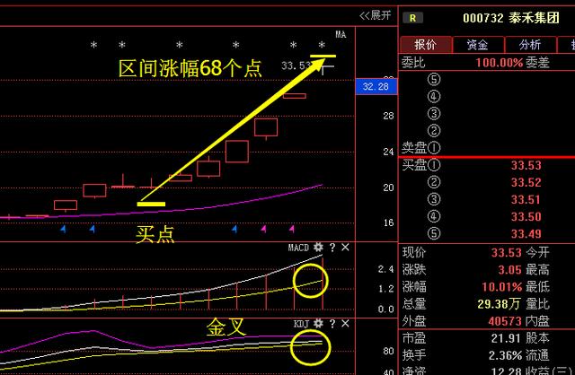This screenshot has height=375, width=575.
Task: Click the <<展开 expand button
Action: [376, 15]
